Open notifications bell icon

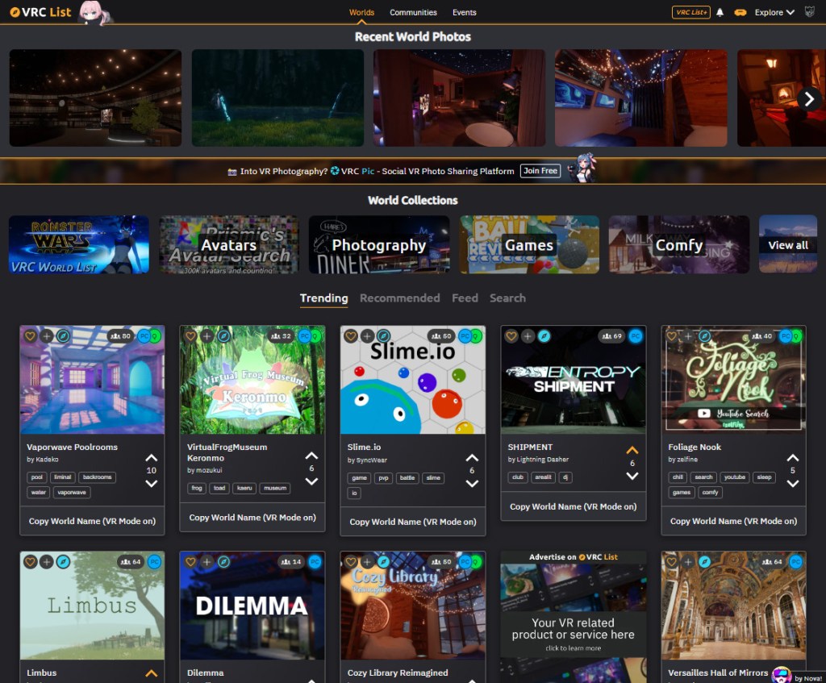720,13
